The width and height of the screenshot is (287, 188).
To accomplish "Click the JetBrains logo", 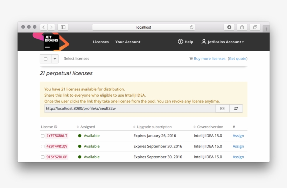I will (51, 42).
